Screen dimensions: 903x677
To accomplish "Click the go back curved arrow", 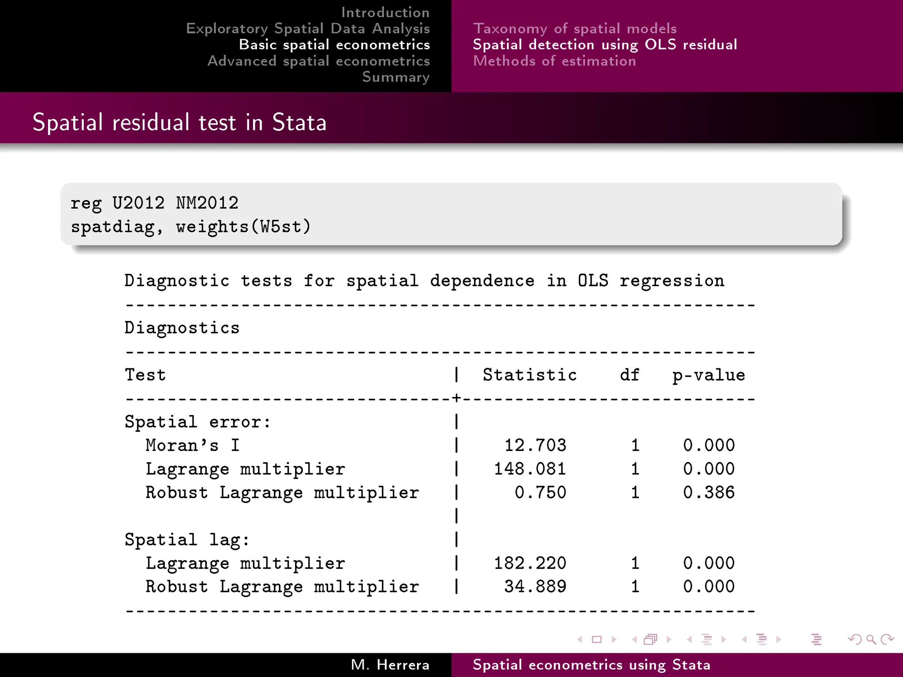I will tap(855, 640).
